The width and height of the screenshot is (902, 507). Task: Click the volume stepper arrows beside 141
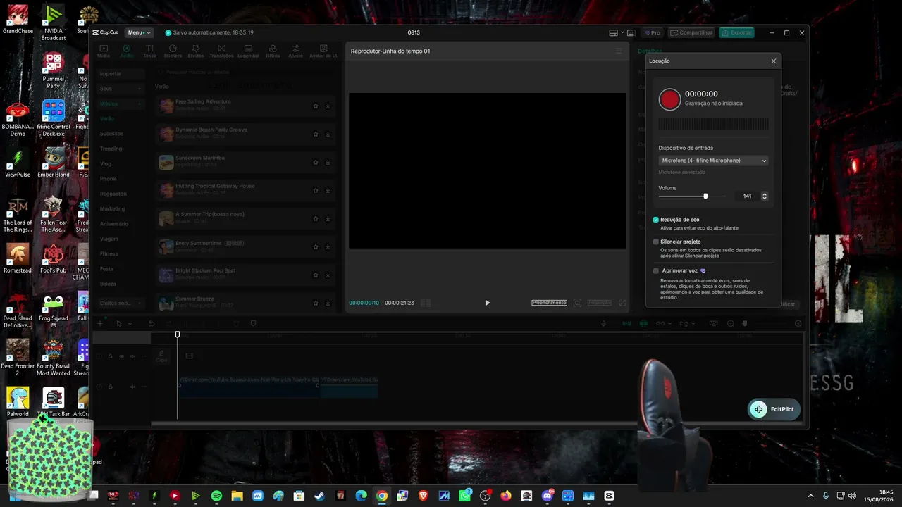[765, 196]
